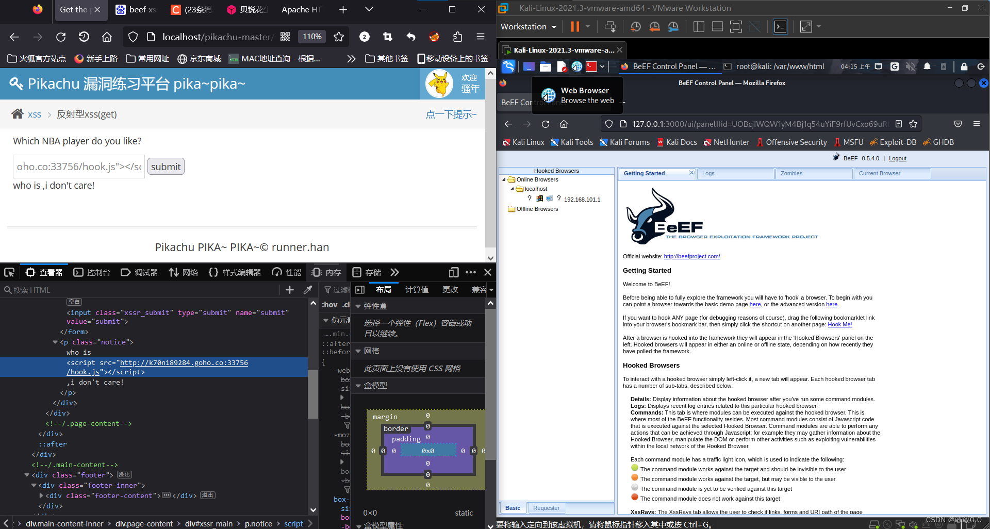Image resolution: width=990 pixels, height=529 pixels.
Task: Select hooked browser 192.168.101.1
Action: 582,199
